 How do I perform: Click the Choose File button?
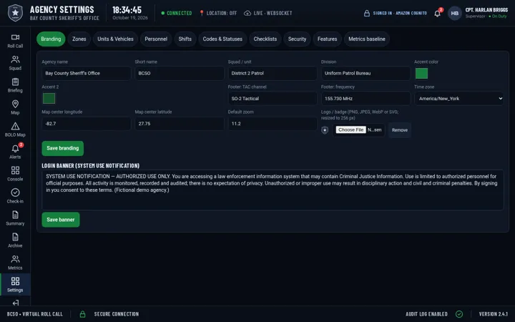coord(350,130)
